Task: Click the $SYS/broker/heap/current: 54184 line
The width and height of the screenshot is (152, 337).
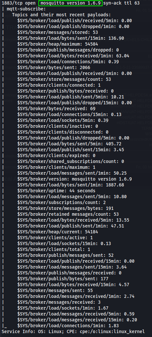Action: [x=58, y=232]
